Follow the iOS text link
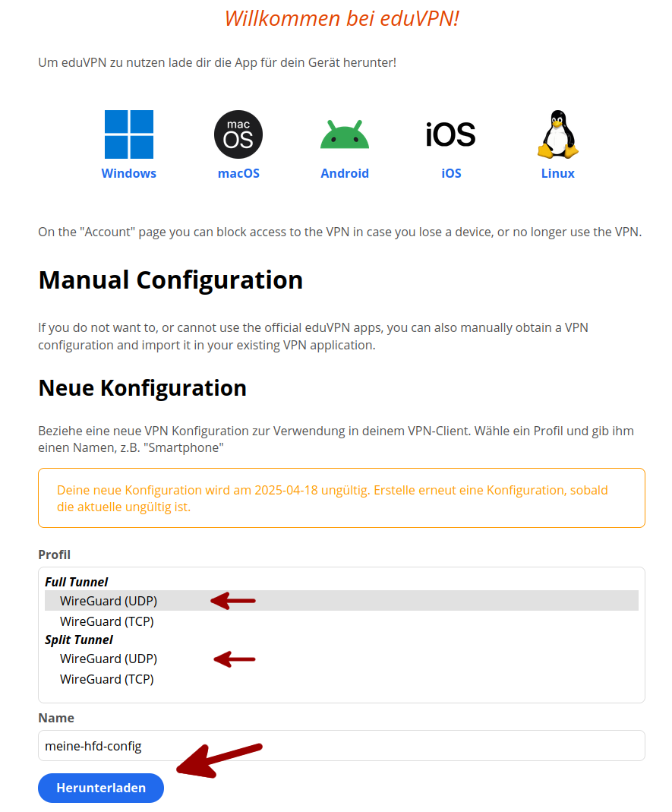 pos(451,173)
